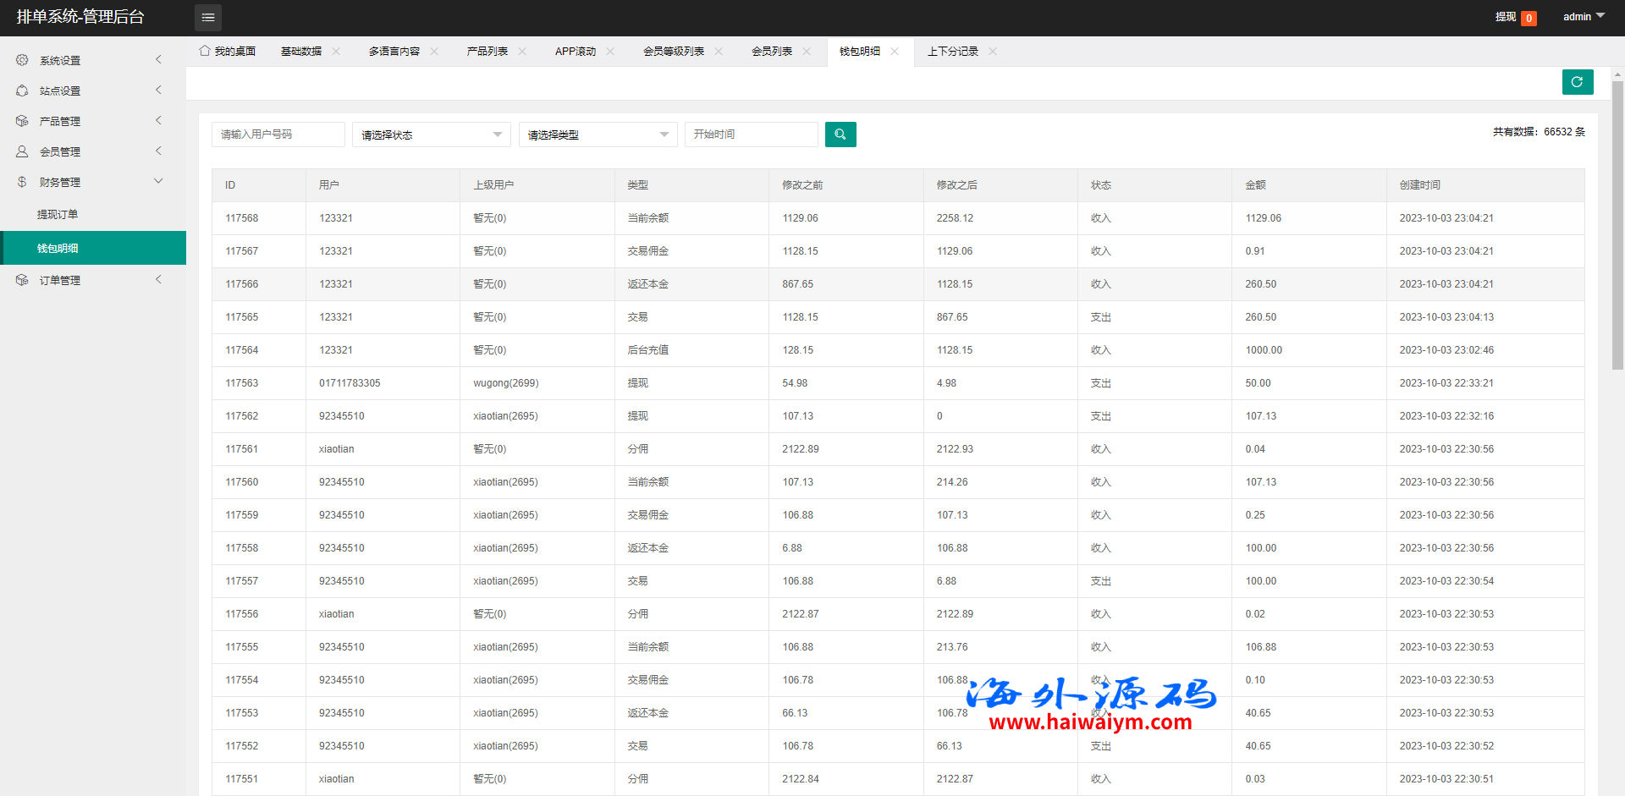Image resolution: width=1625 pixels, height=796 pixels.
Task: Expand the 订单管理 sidebar menu
Action: (x=93, y=280)
